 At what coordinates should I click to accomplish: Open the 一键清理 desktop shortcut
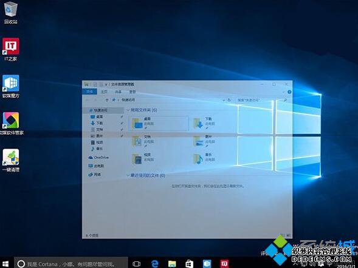pos(11,161)
